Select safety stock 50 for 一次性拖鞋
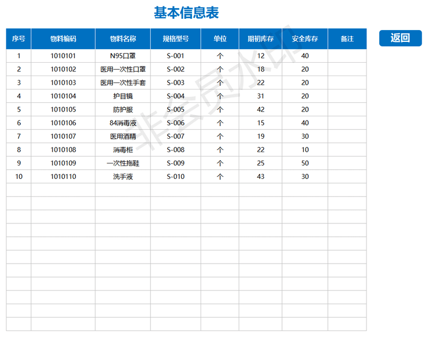 pos(305,163)
